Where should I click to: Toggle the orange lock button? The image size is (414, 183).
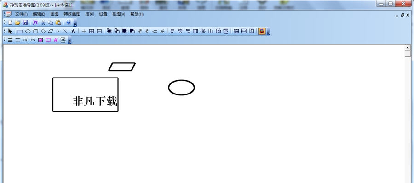point(262,31)
